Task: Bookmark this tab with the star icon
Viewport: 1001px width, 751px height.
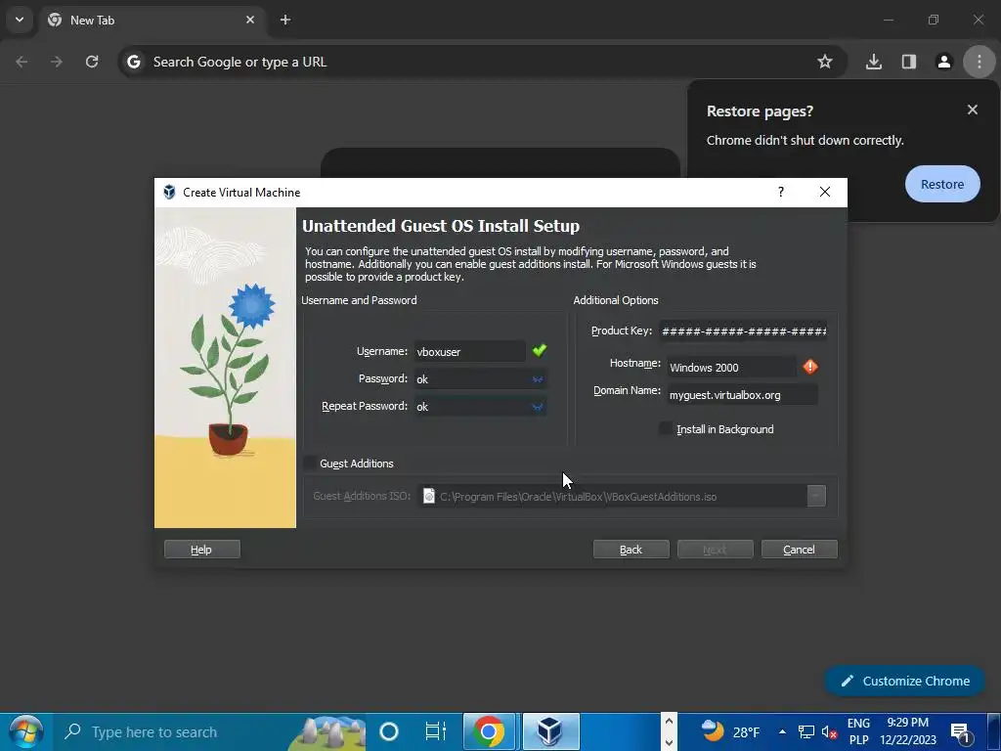Action: click(825, 62)
